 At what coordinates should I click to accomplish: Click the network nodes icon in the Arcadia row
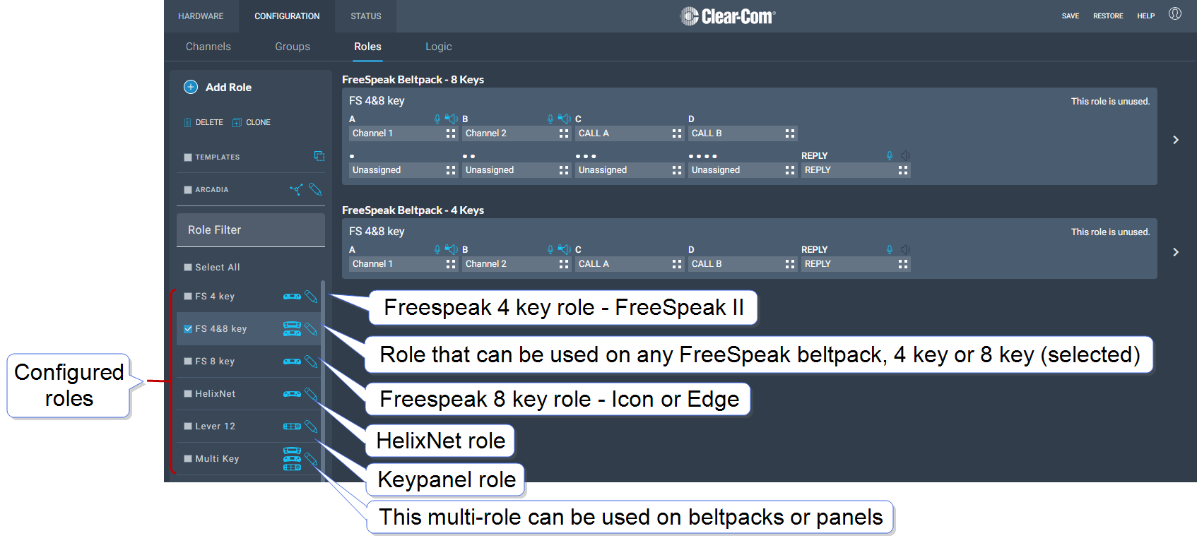coord(296,189)
